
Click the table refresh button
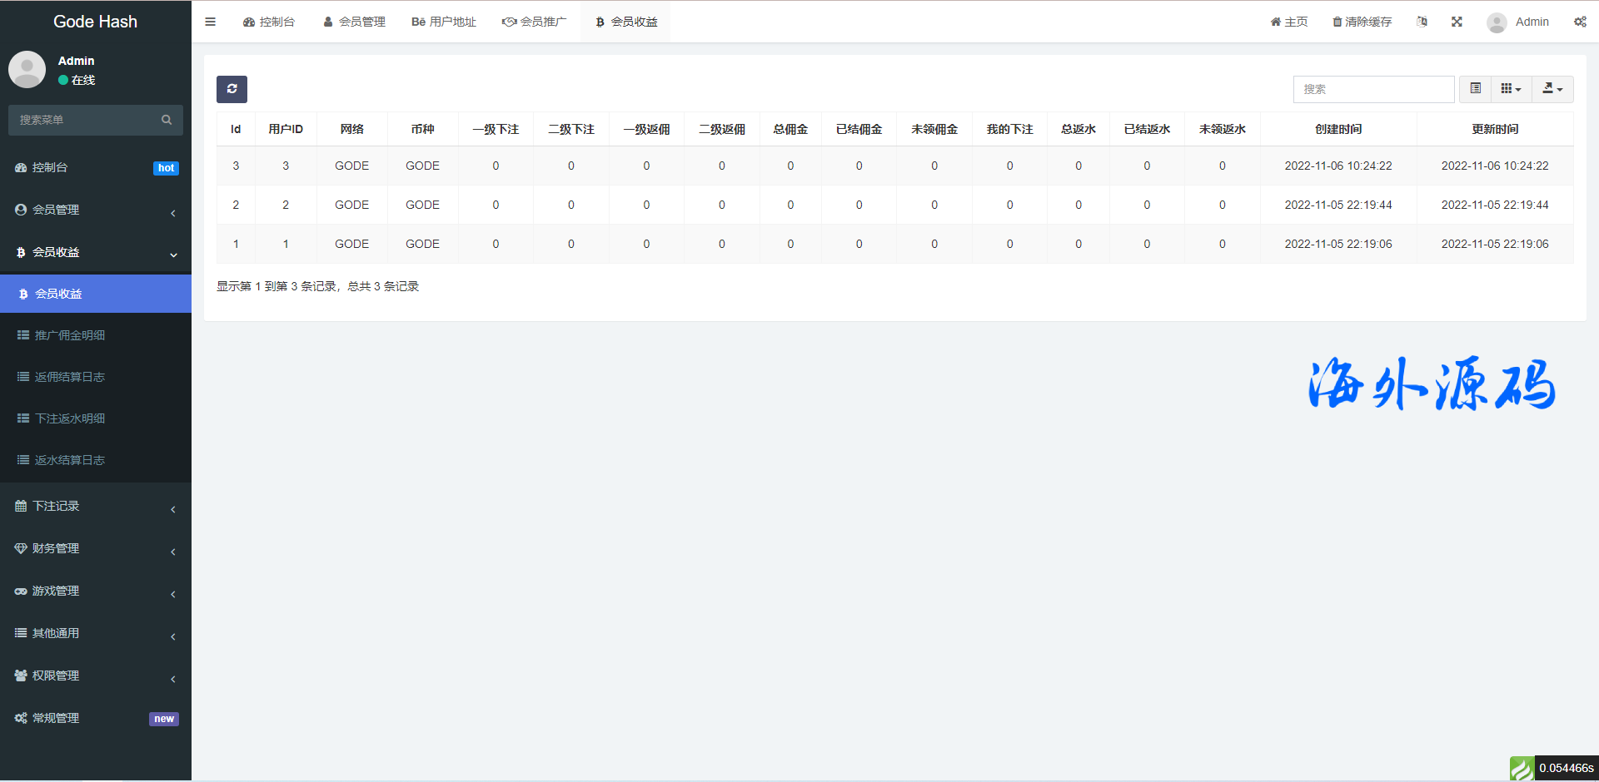232,89
